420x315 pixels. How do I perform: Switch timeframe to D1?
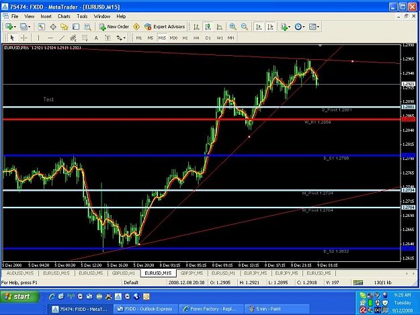208,38
